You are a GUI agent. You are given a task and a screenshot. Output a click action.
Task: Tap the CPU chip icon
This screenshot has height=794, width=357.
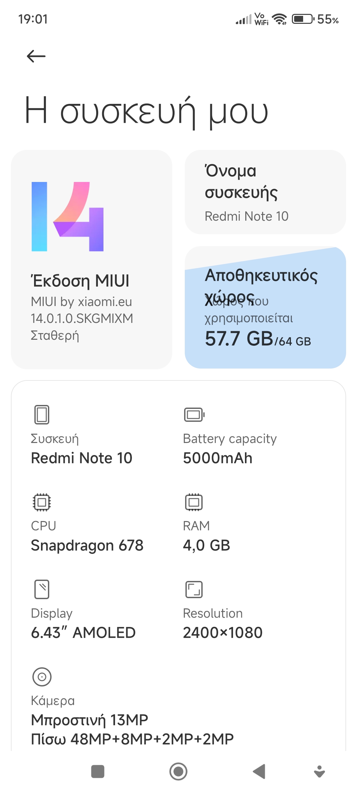point(42,502)
